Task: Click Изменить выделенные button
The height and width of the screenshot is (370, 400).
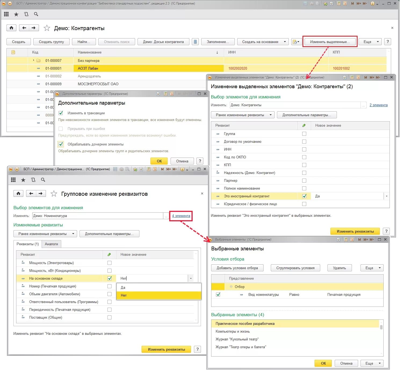Action: 330,42
